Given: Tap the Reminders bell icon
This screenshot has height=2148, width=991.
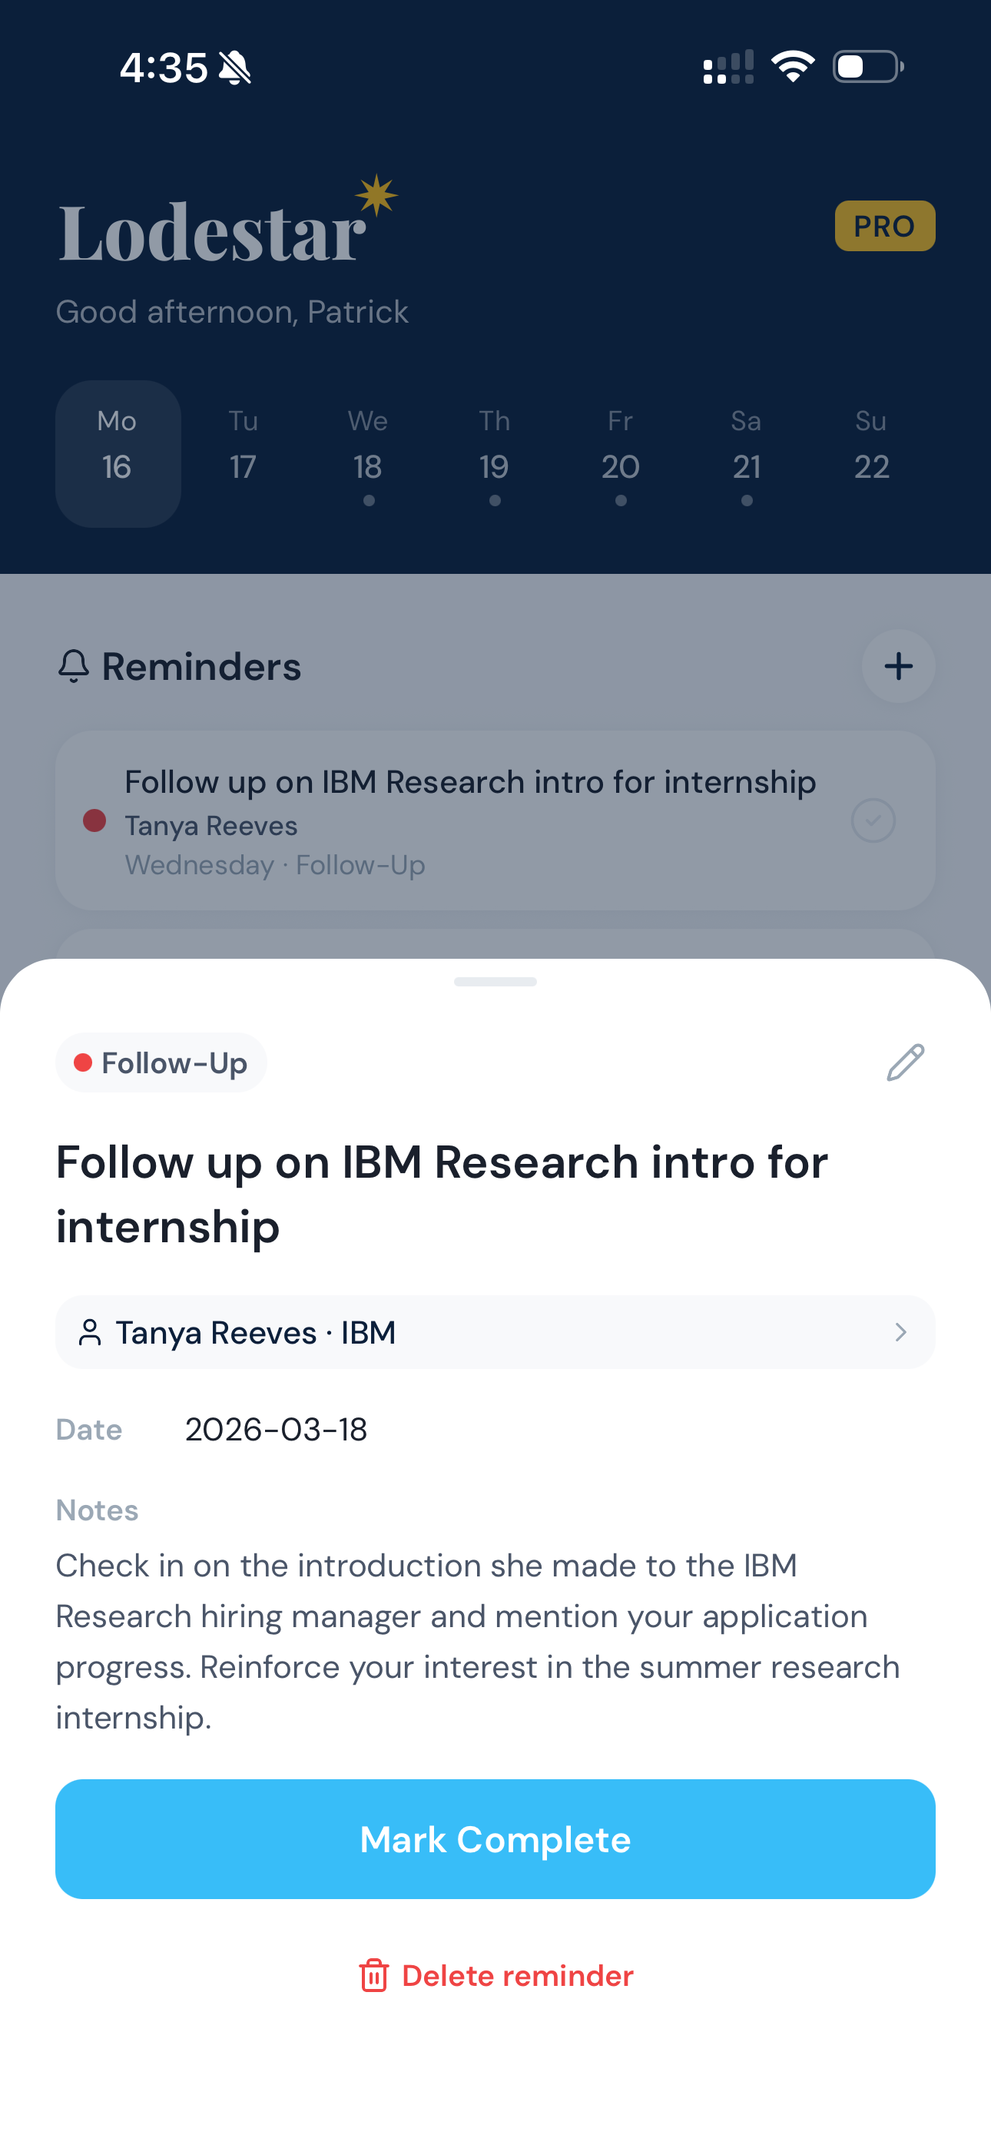Looking at the screenshot, I should click(x=74, y=666).
